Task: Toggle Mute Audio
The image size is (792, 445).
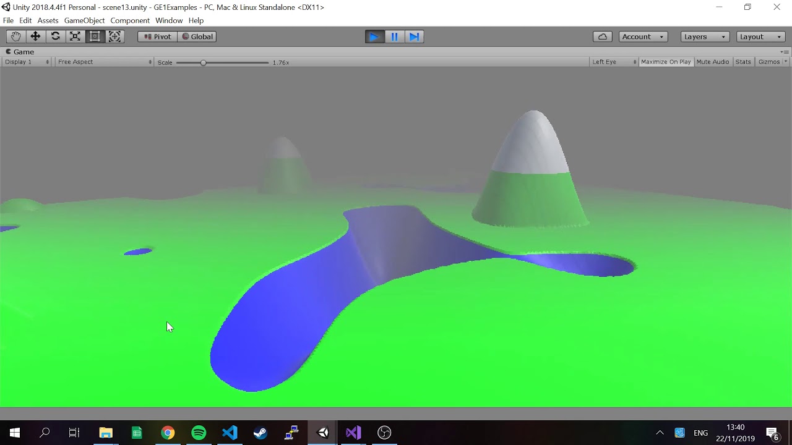Action: (x=713, y=62)
